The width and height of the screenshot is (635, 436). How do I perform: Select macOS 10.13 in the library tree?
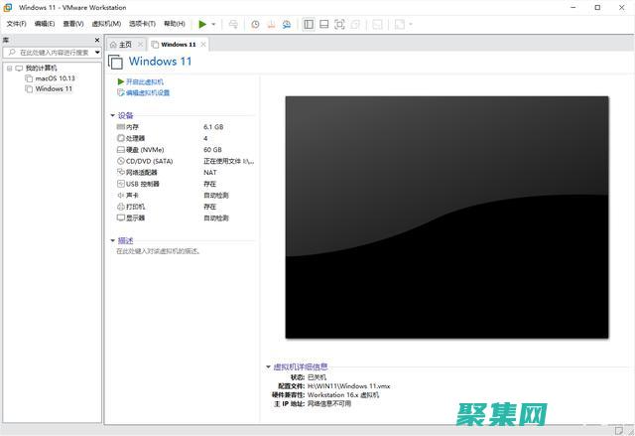56,78
